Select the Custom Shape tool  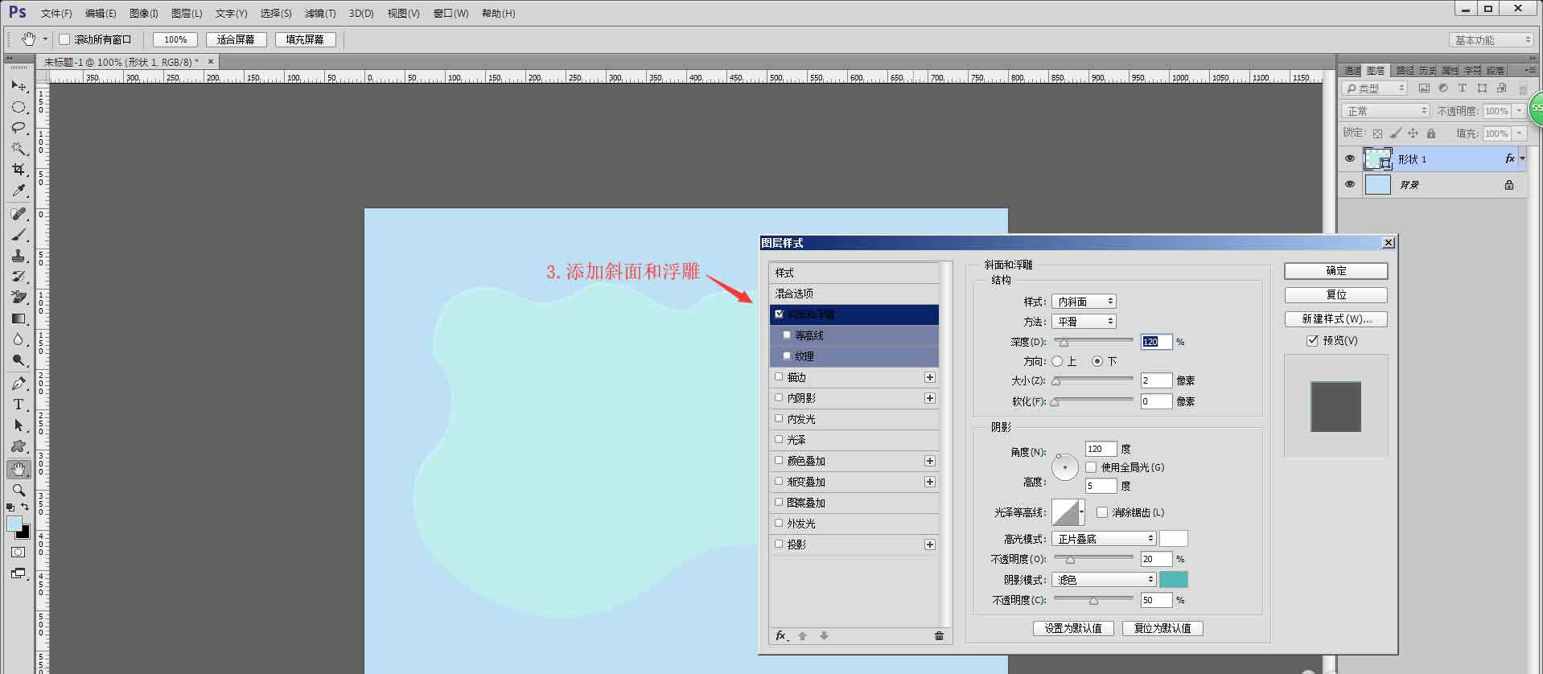19,446
